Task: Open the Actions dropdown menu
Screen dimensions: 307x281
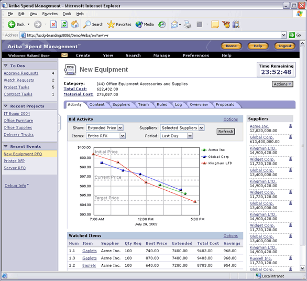Action: tap(282, 84)
